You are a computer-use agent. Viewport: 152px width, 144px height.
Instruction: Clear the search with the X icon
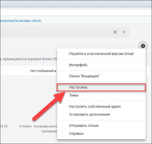115,32
